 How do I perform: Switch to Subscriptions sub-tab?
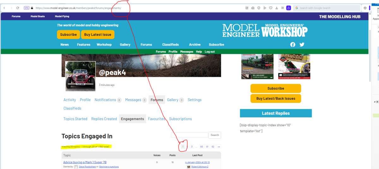point(180,119)
